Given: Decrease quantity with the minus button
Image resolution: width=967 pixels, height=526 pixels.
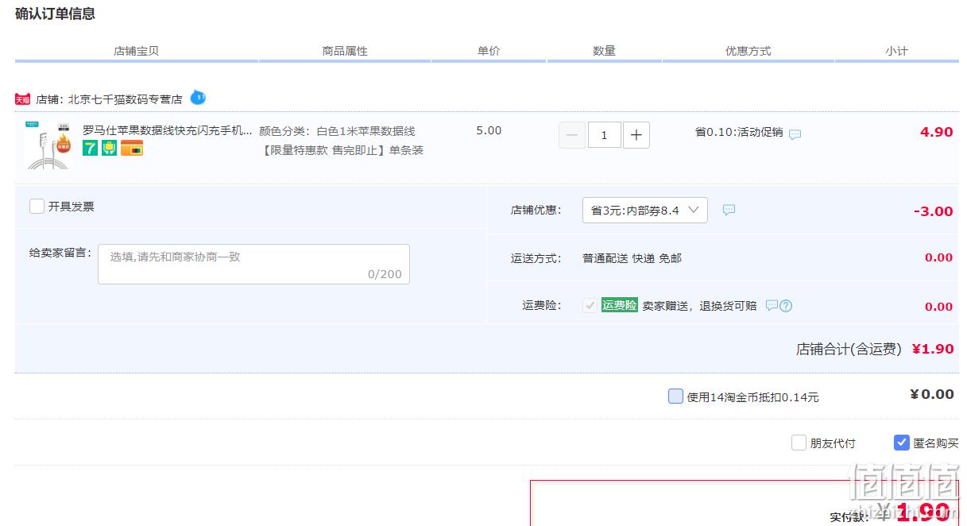Looking at the screenshot, I should (x=572, y=135).
